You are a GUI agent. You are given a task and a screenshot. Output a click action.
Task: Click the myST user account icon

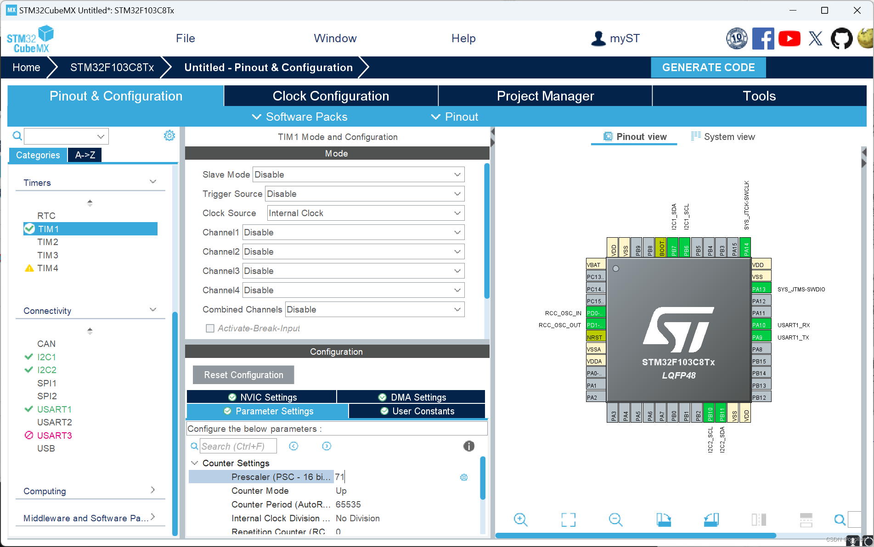coord(598,39)
